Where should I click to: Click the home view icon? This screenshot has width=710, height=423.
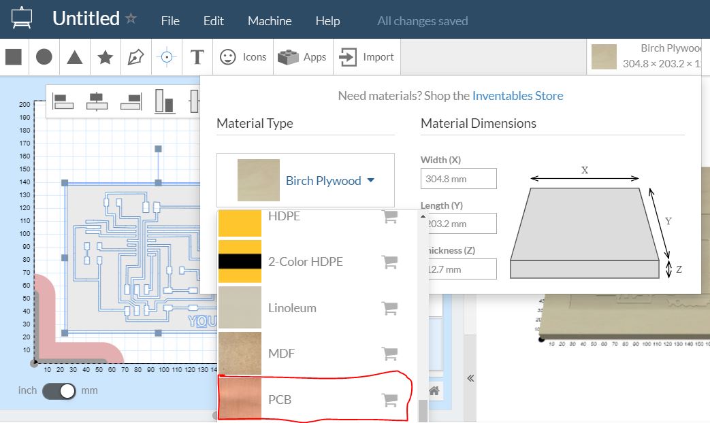(434, 391)
